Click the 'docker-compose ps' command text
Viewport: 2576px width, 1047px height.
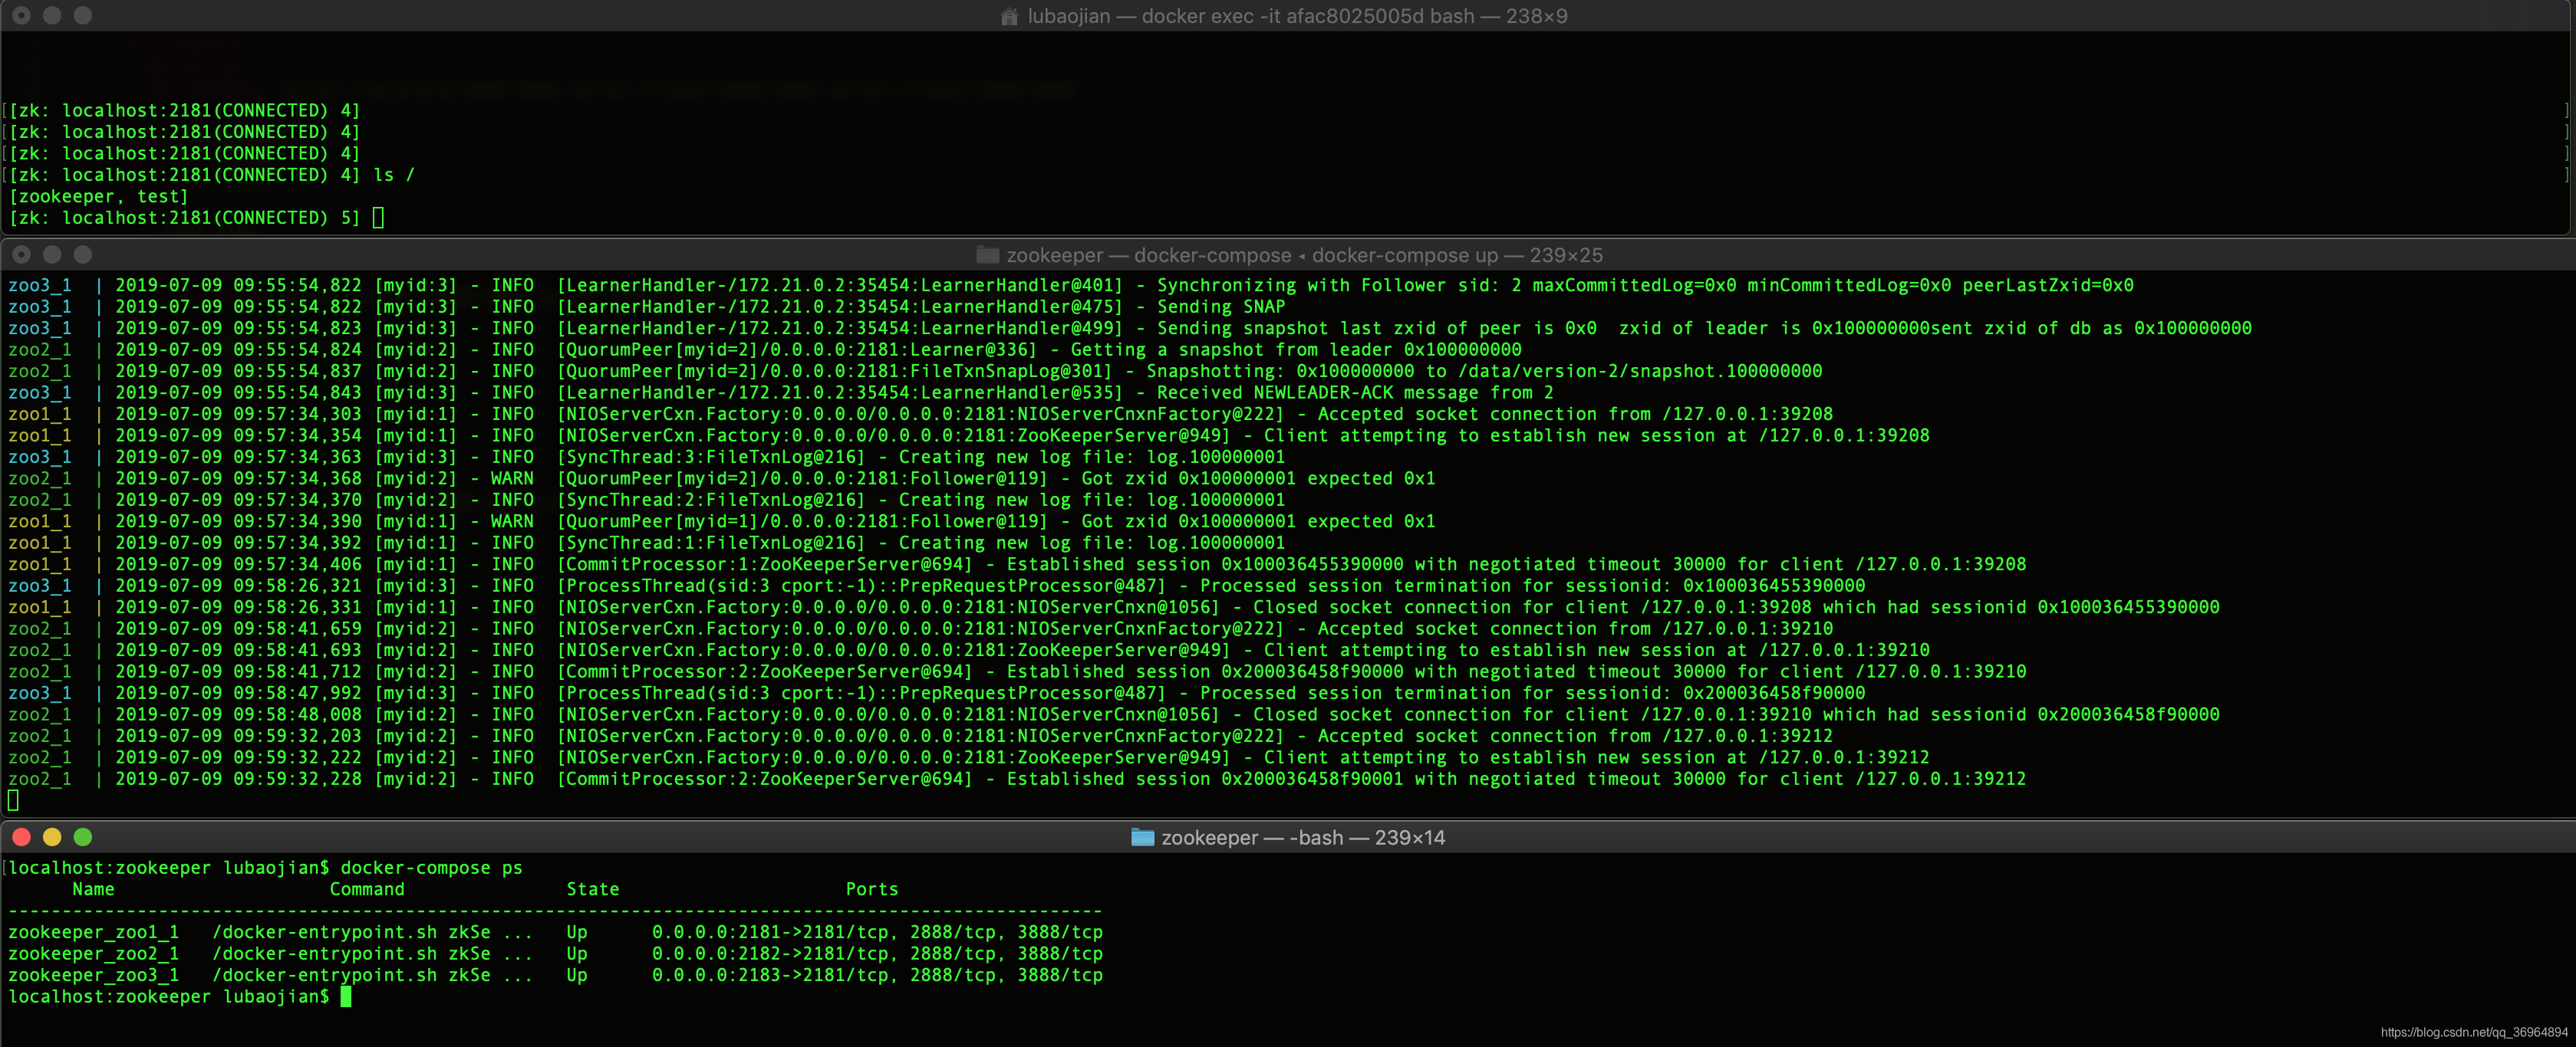click(431, 868)
